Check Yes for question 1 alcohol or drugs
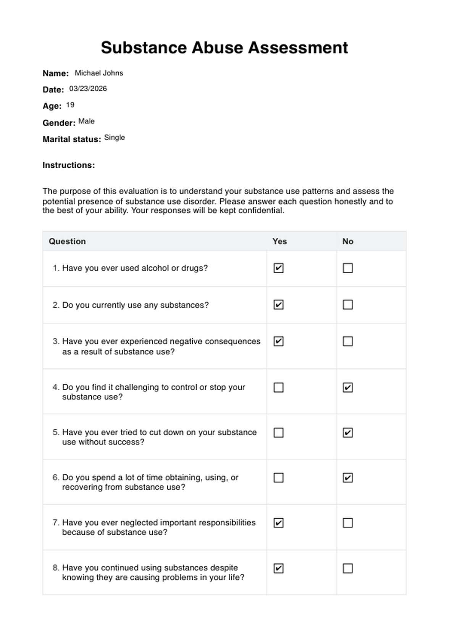This screenshot has width=449, height=623. point(279,268)
